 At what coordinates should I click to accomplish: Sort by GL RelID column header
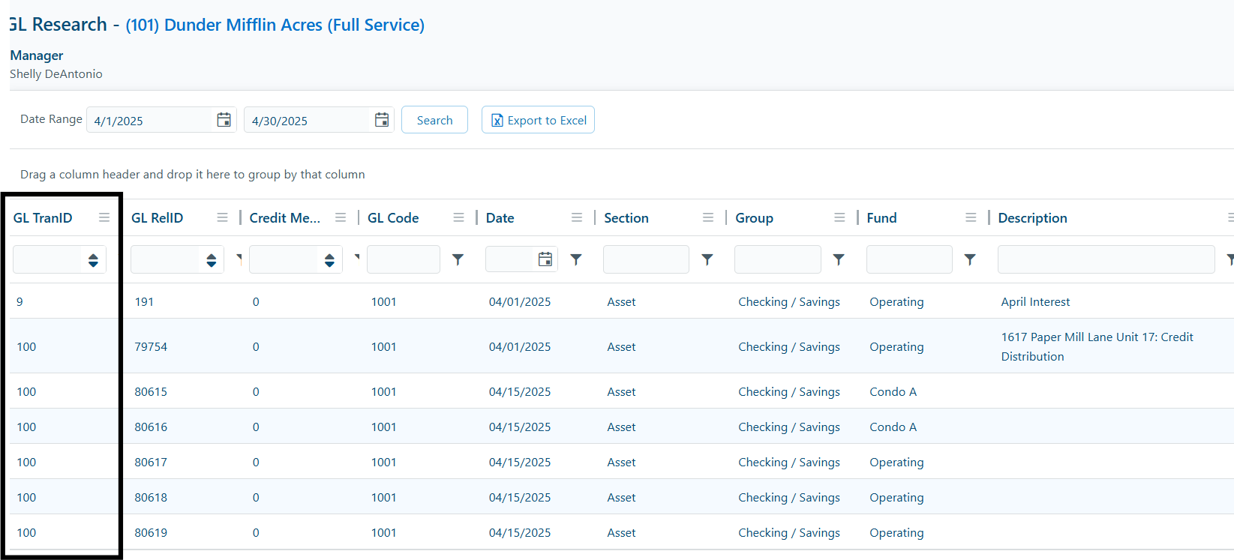click(157, 217)
